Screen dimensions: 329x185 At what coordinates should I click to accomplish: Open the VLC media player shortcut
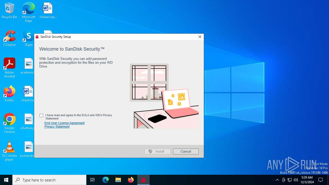pos(10,151)
